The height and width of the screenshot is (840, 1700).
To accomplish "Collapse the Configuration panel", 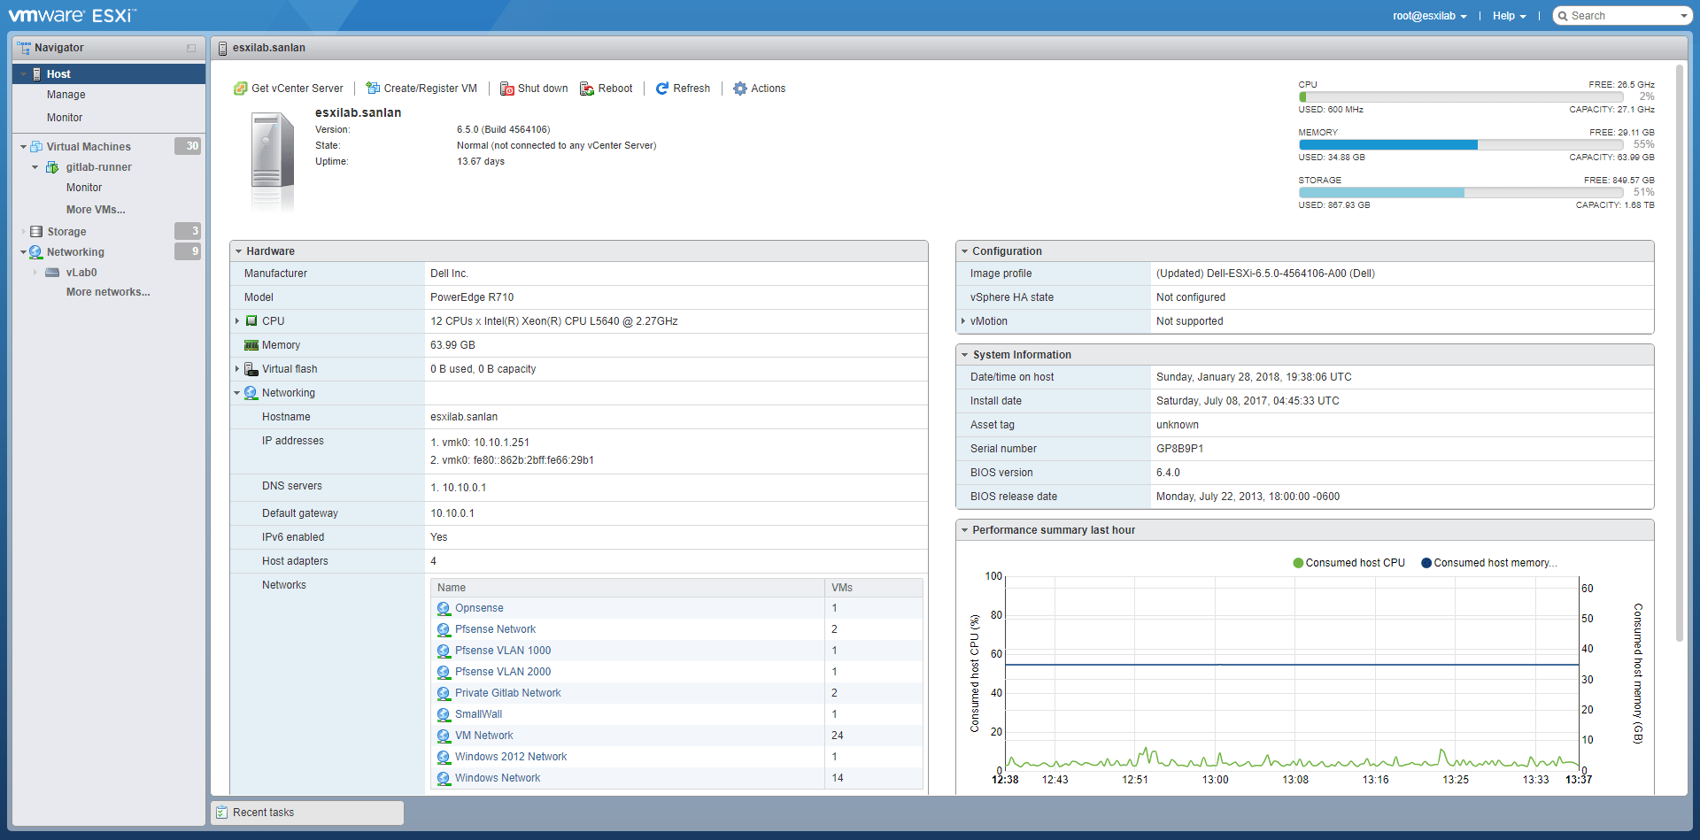I will (x=964, y=251).
